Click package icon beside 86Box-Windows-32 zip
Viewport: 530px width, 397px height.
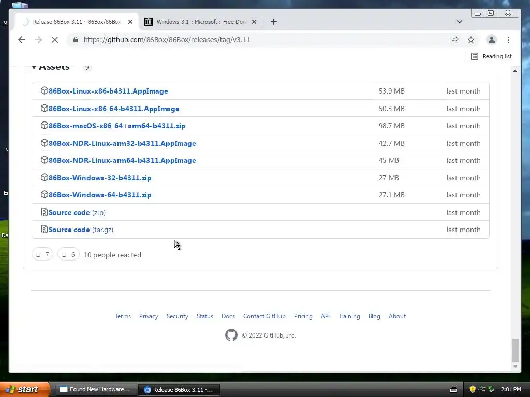pyautogui.click(x=45, y=177)
